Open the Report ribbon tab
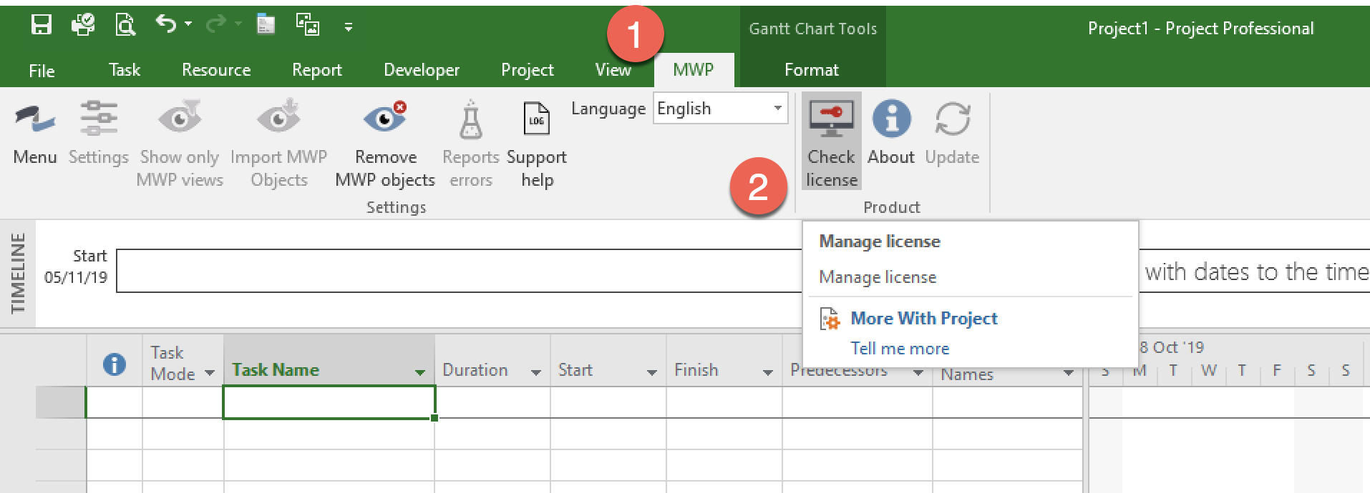1370x493 pixels. tap(317, 69)
